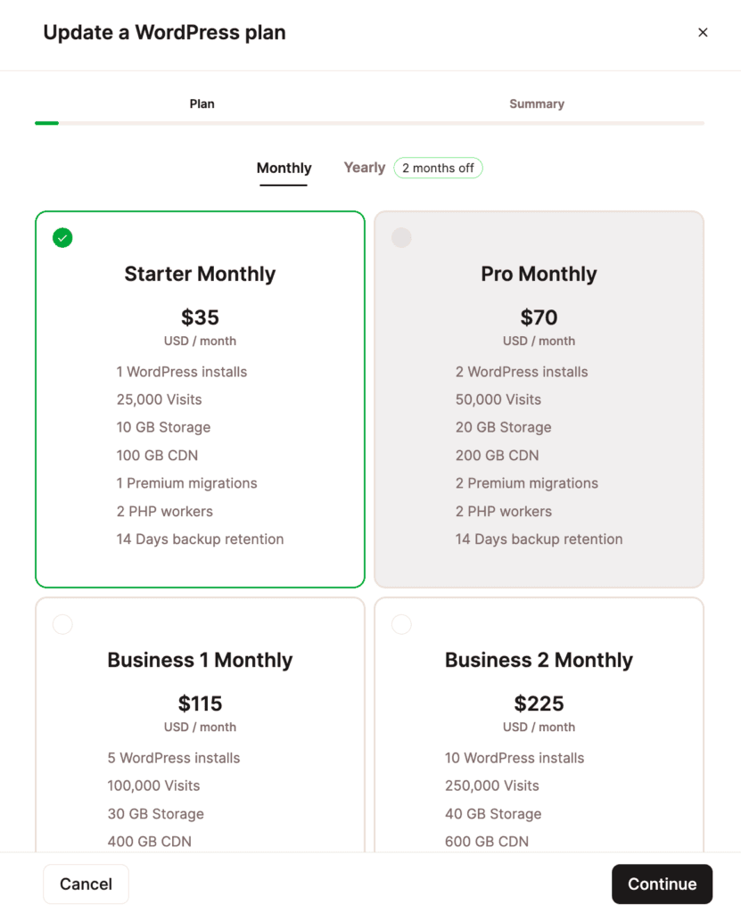Choose the Business 1 Monthly radio button
The height and width of the screenshot is (913, 741).
coord(62,624)
